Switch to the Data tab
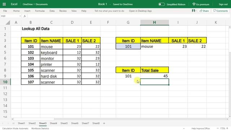 52,11
